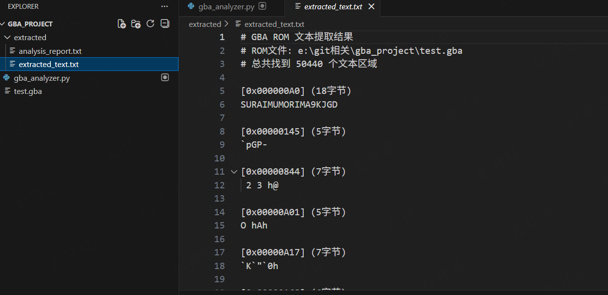Viewport: 608px width, 295px height.
Task: Open analysis_report.txt from the file tree
Action: (x=50, y=51)
